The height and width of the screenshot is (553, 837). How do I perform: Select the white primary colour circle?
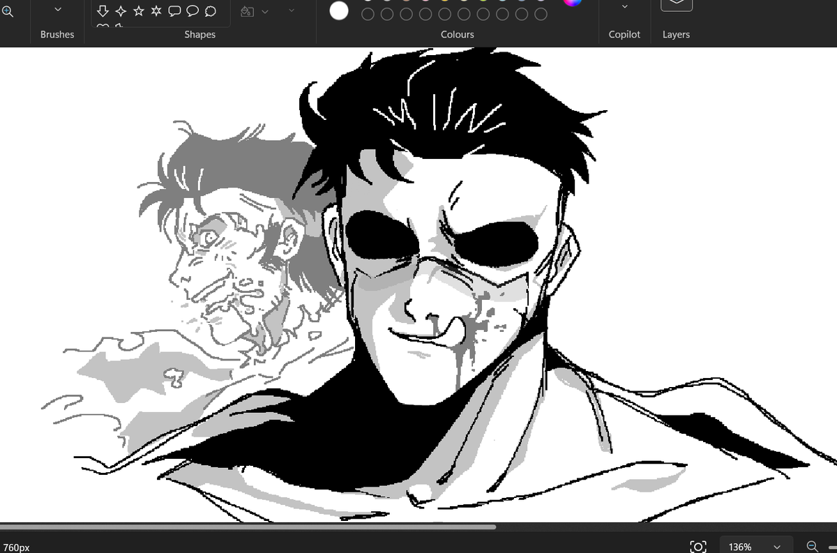(339, 10)
